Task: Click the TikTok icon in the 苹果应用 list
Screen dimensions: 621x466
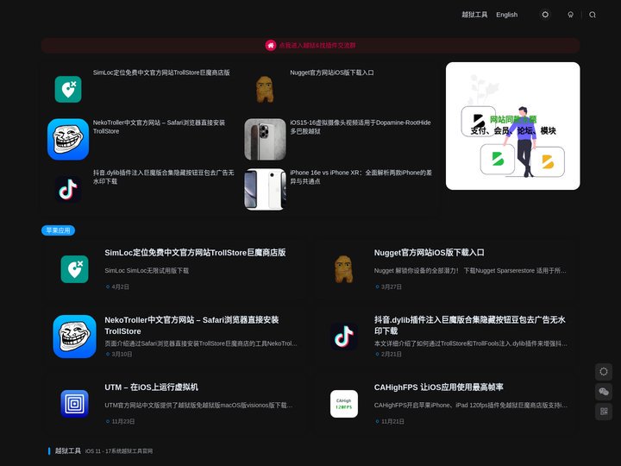Action: [344, 337]
